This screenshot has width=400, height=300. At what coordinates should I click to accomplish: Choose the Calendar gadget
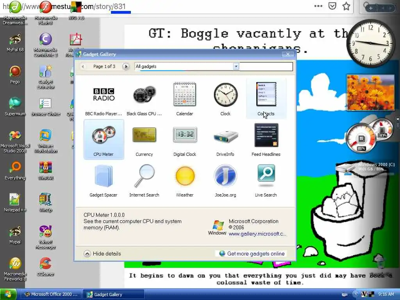click(x=185, y=99)
